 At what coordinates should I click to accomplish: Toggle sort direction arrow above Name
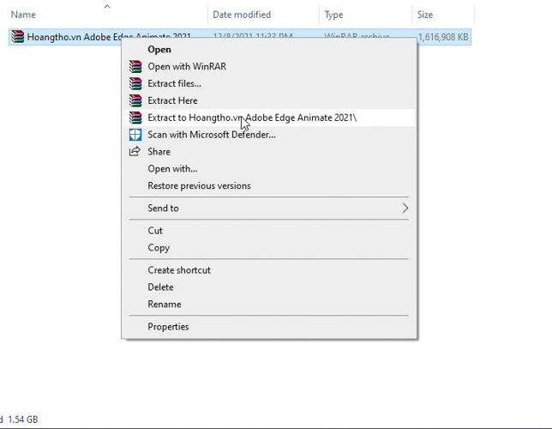[x=107, y=6]
